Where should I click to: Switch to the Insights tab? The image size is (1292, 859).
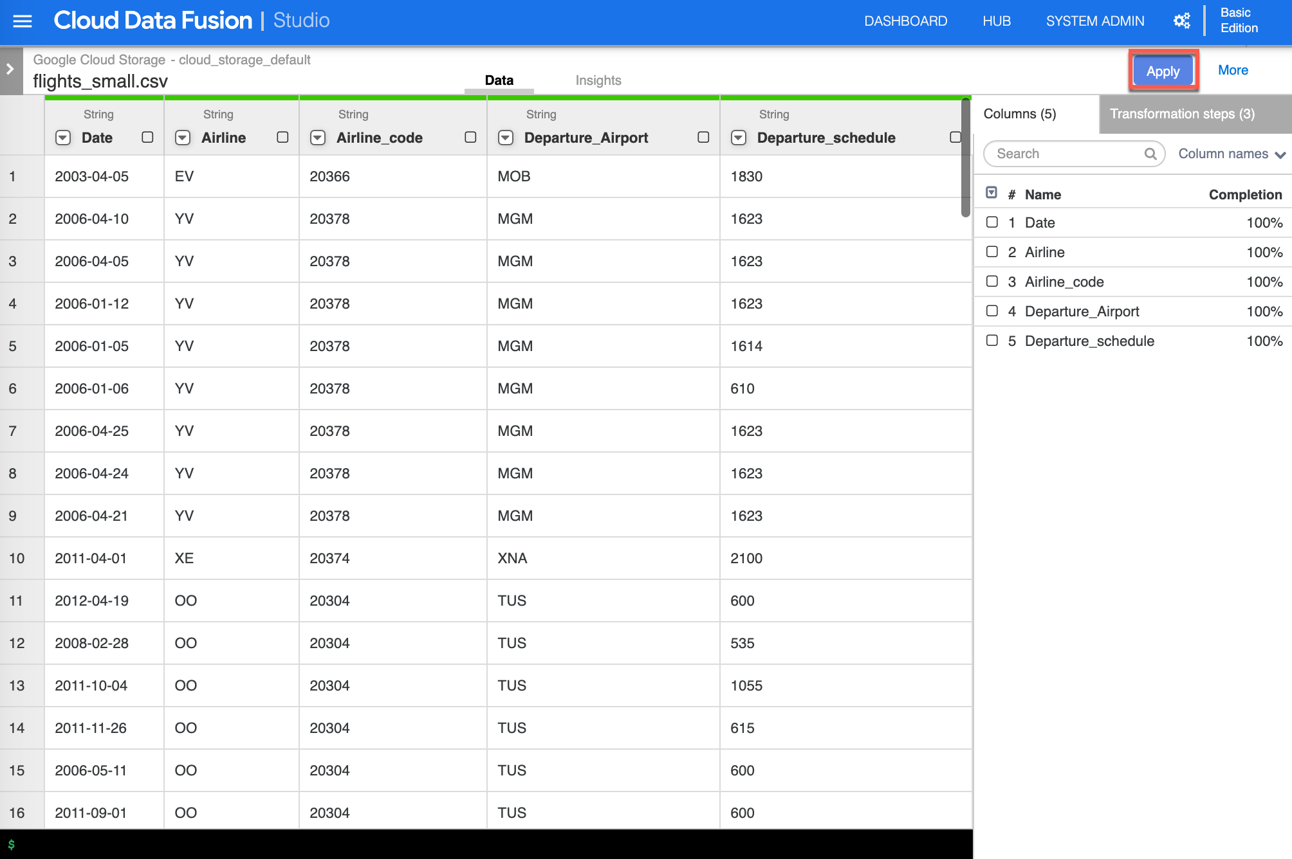598,80
